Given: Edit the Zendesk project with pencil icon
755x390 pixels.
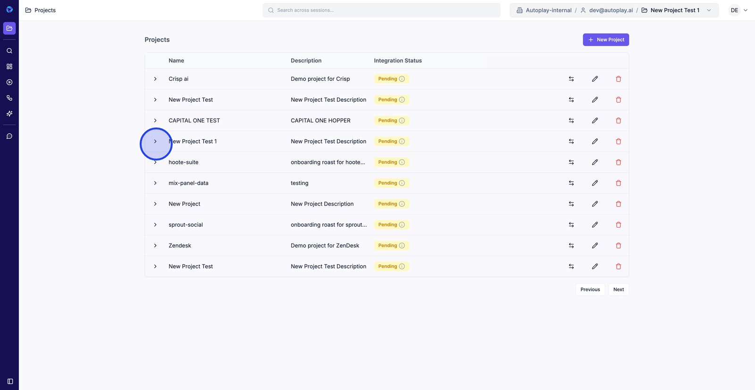Looking at the screenshot, I should (595, 246).
